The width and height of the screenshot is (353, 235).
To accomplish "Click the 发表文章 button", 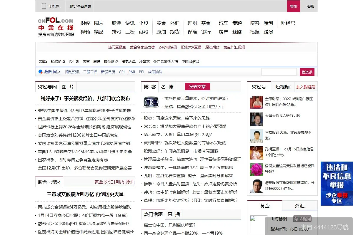I will 197,87.
